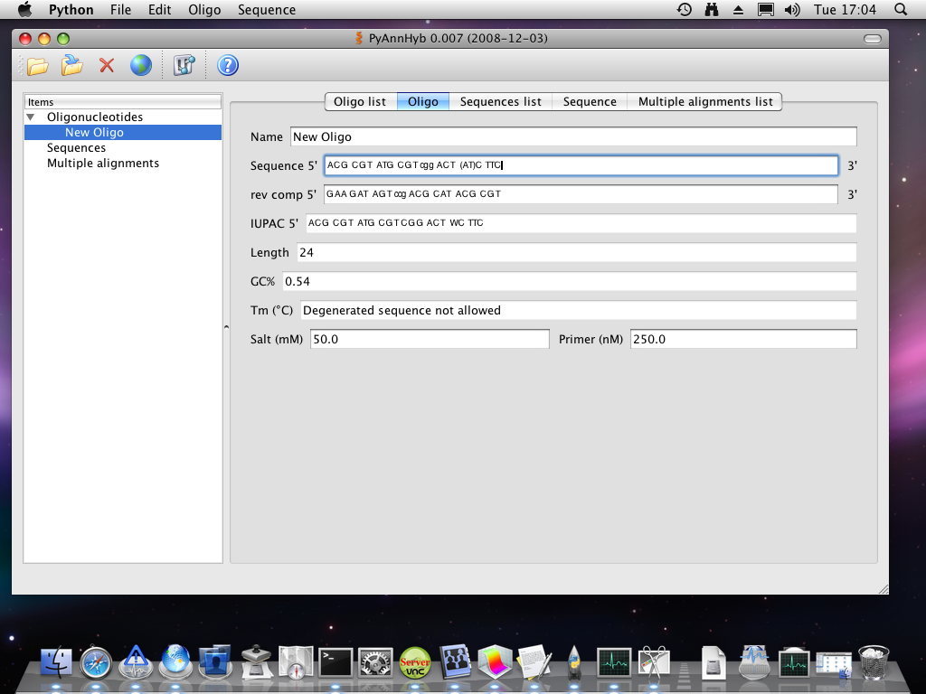The height and width of the screenshot is (694, 926).
Task: Click the red X delete toolbar icon
Action: click(107, 66)
